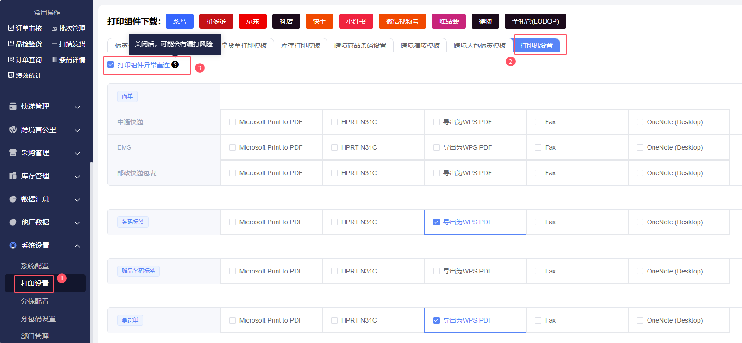The width and height of the screenshot is (742, 343).
Task: Collapse the 系统设置 menu chevron
Action: [77, 246]
